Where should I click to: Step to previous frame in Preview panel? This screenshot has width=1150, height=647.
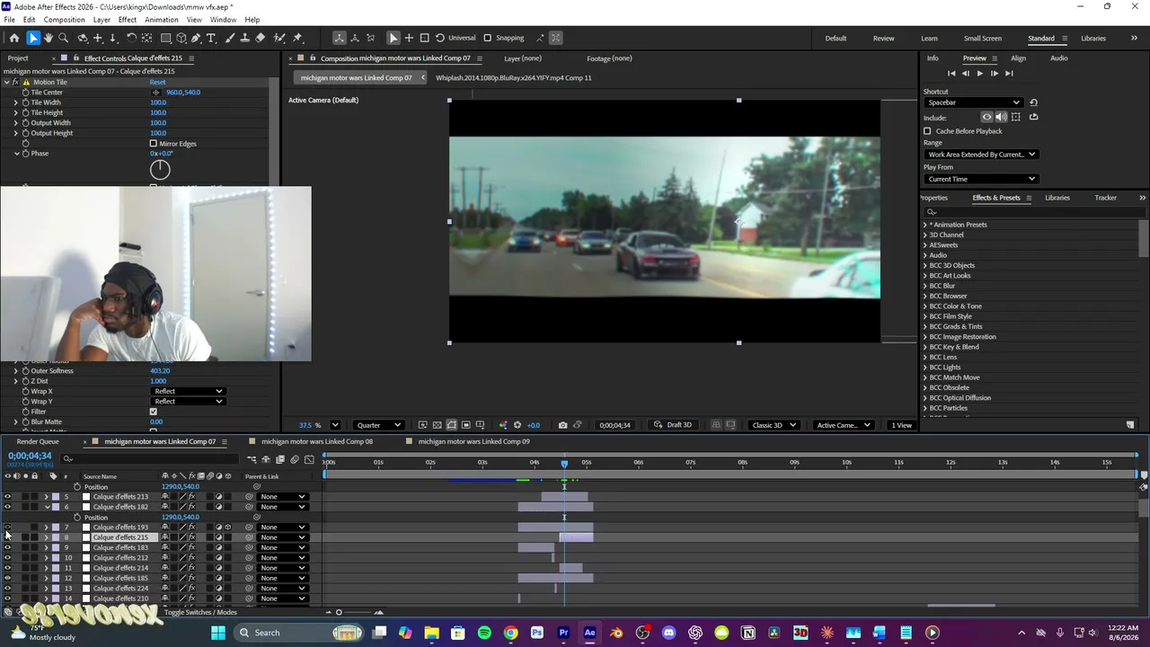pos(966,74)
